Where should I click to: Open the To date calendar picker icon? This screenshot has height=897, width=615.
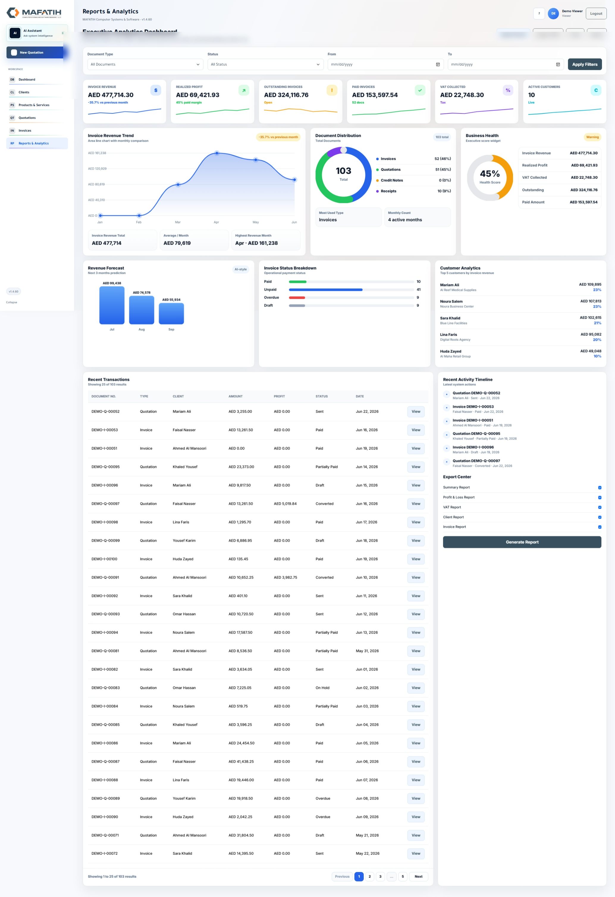558,65
